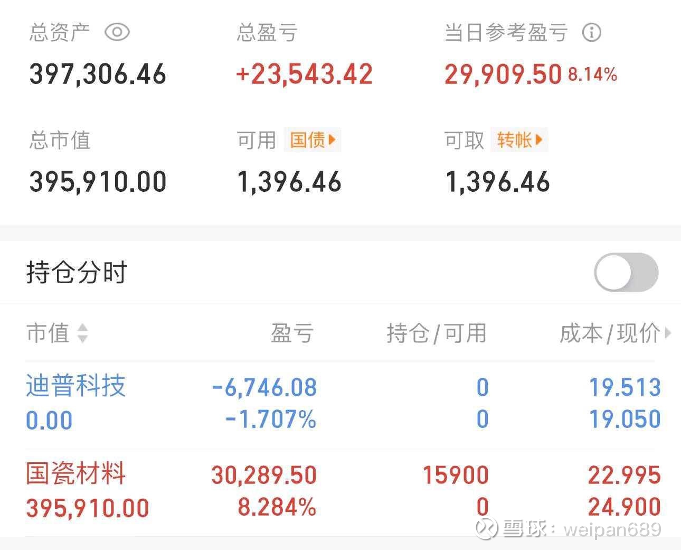Viewport: 681px width, 550px height.
Task: Tap the 雪球 watermark logo icon
Action: pos(486,528)
